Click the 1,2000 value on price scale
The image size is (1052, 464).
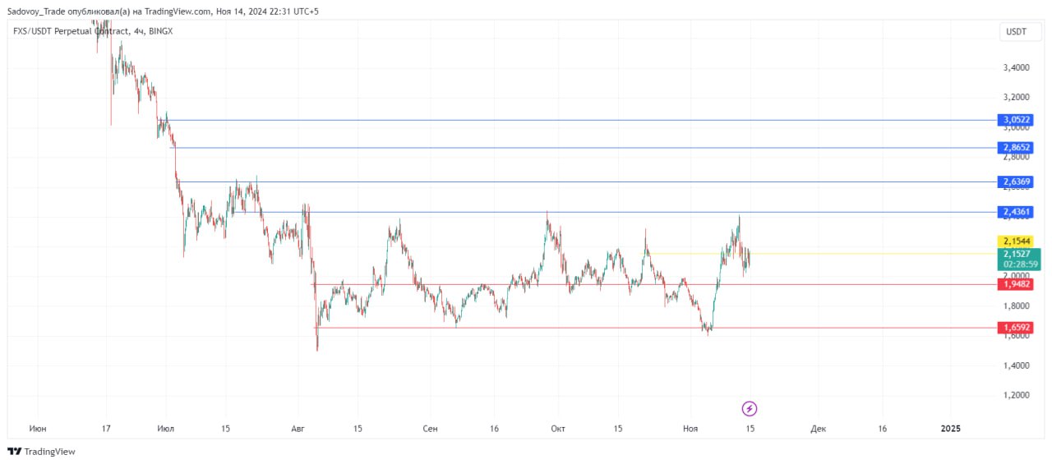point(1017,395)
